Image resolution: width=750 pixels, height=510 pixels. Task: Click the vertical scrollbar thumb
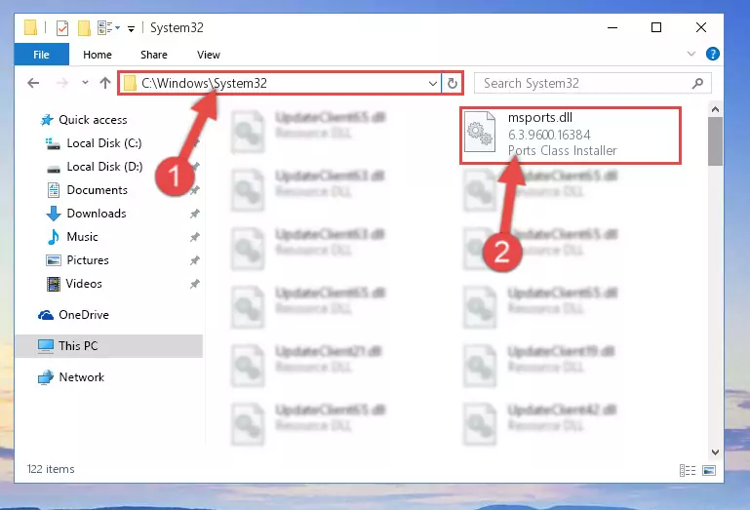(x=715, y=141)
